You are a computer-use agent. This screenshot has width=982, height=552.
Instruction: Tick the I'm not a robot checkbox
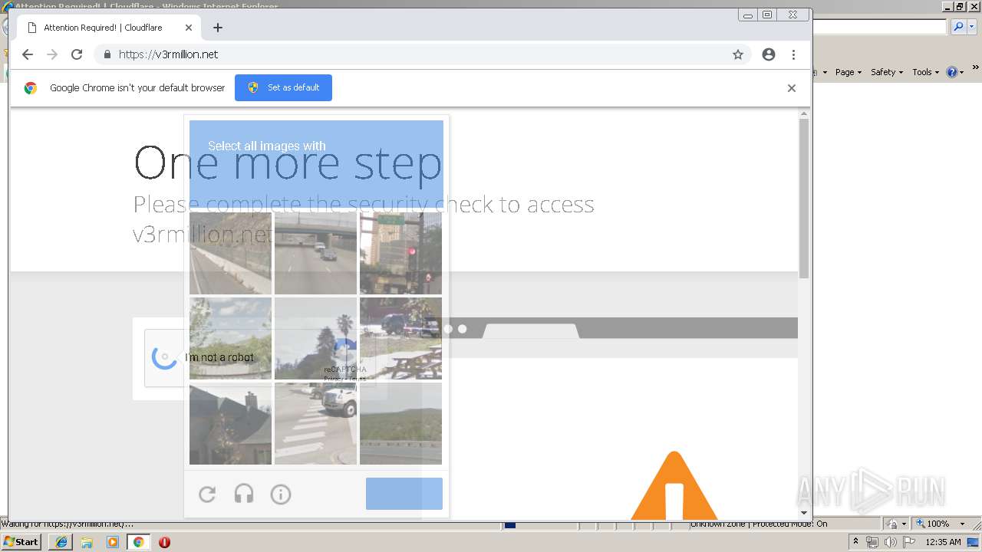click(x=164, y=357)
